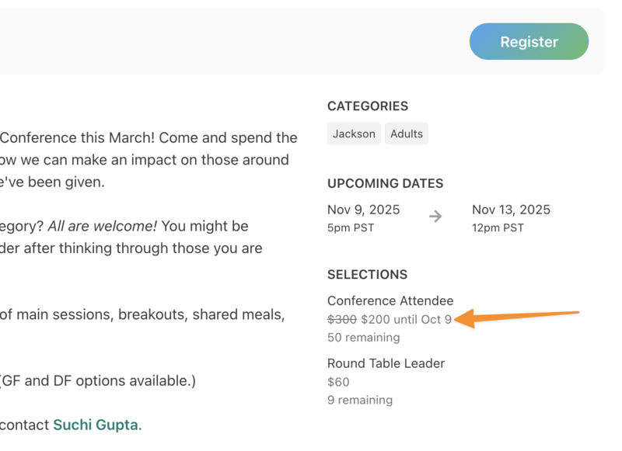This screenshot has height=451, width=622.
Task: Click the arrow icon between the dates
Action: coord(435,217)
